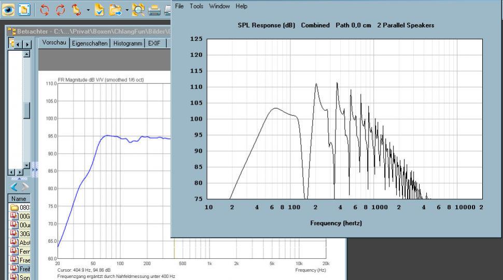The width and height of the screenshot is (503, 280).
Task: Open dropdown arrow next to rotate-file icon
Action: pyautogui.click(x=88, y=10)
